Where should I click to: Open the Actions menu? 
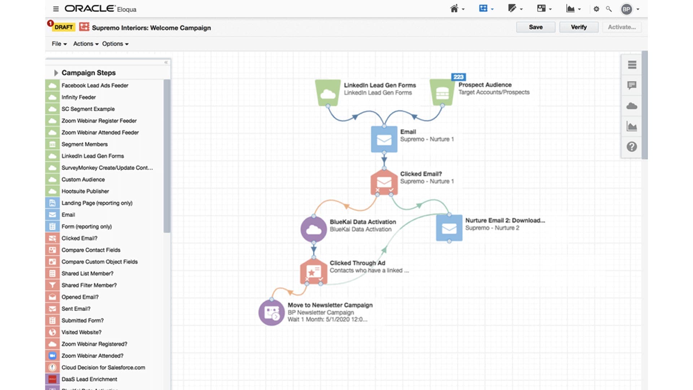[x=83, y=44]
